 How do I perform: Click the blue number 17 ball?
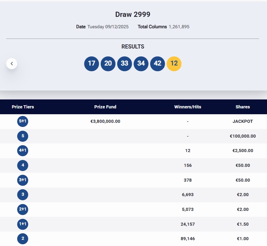coord(91,64)
